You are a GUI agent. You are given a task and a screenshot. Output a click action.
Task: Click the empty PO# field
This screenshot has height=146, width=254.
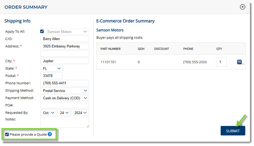coord(65,105)
